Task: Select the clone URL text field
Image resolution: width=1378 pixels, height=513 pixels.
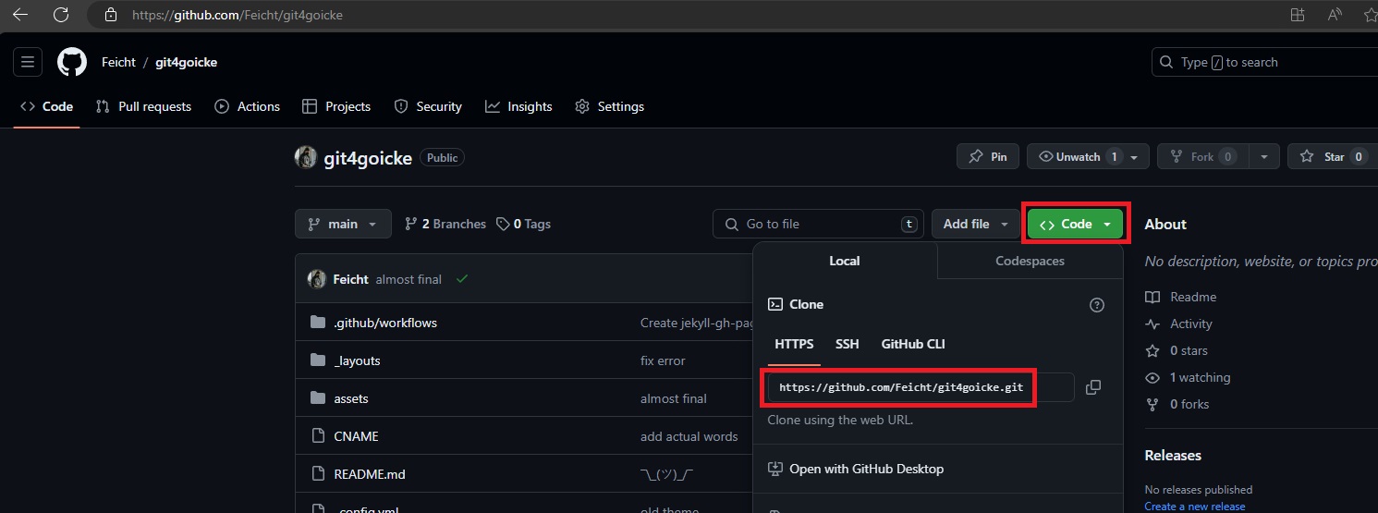Action: pyautogui.click(x=921, y=387)
